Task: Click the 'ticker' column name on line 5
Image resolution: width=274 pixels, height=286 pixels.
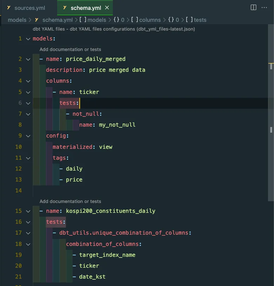Action: (89, 92)
